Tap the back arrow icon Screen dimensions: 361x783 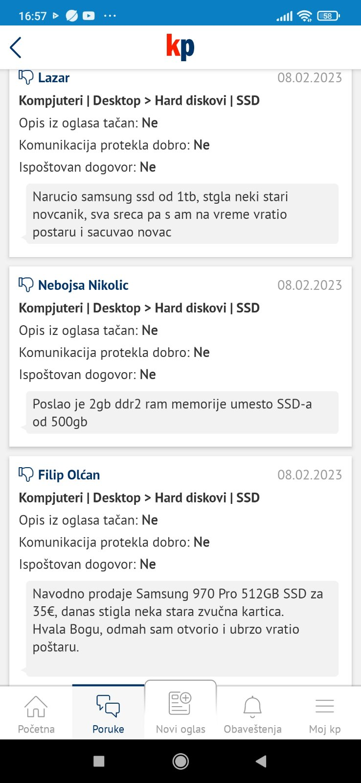16,47
